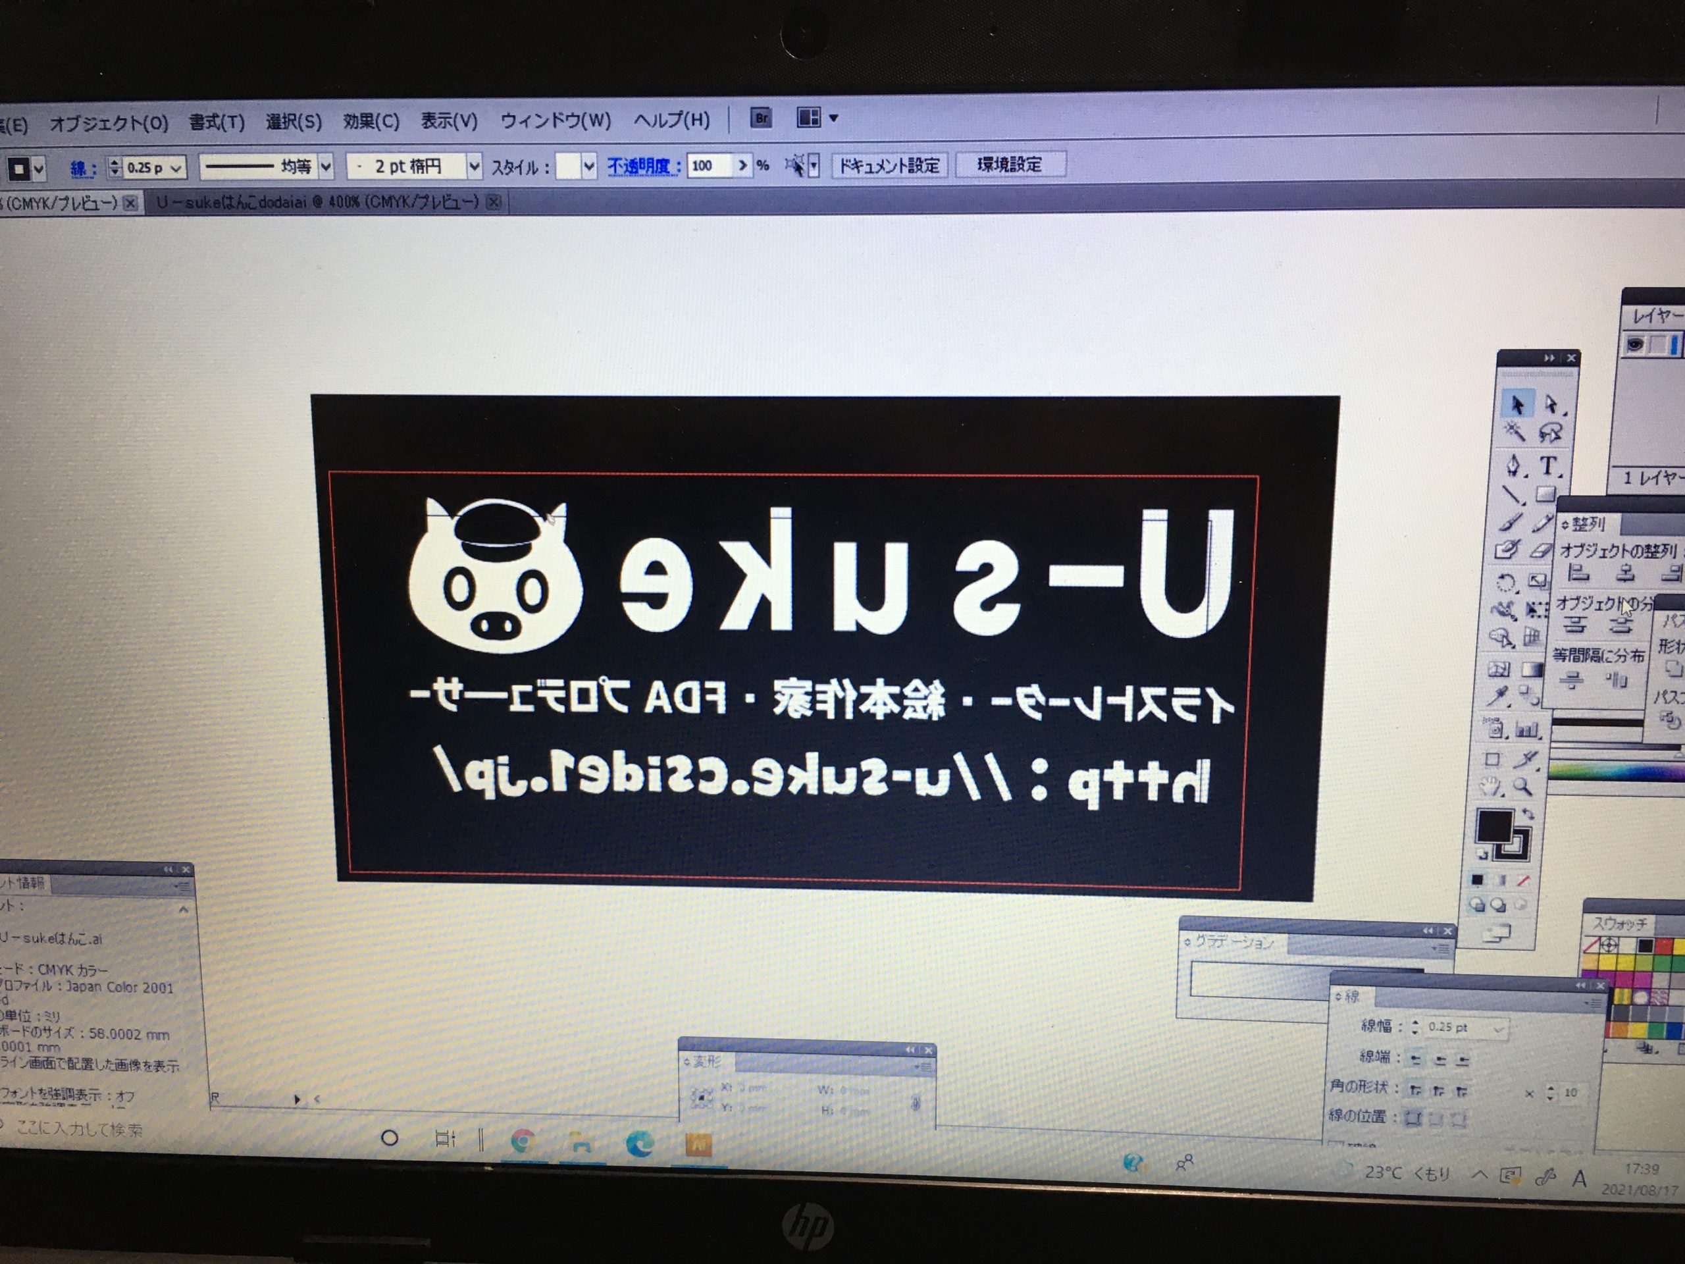Select the black arrow Selection tool

1518,403
